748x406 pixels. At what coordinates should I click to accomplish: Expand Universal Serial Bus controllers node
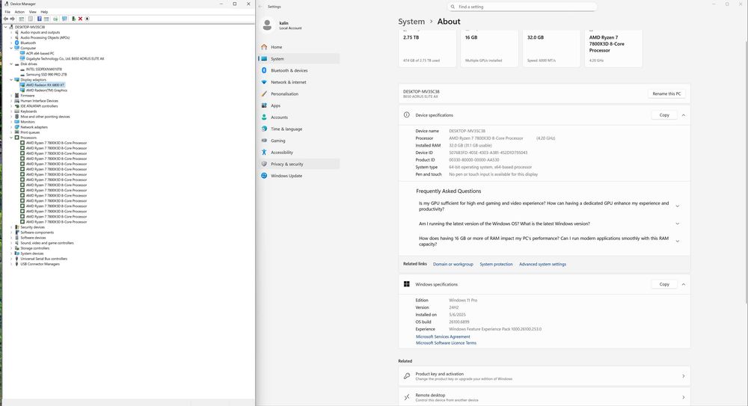[x=11, y=259]
